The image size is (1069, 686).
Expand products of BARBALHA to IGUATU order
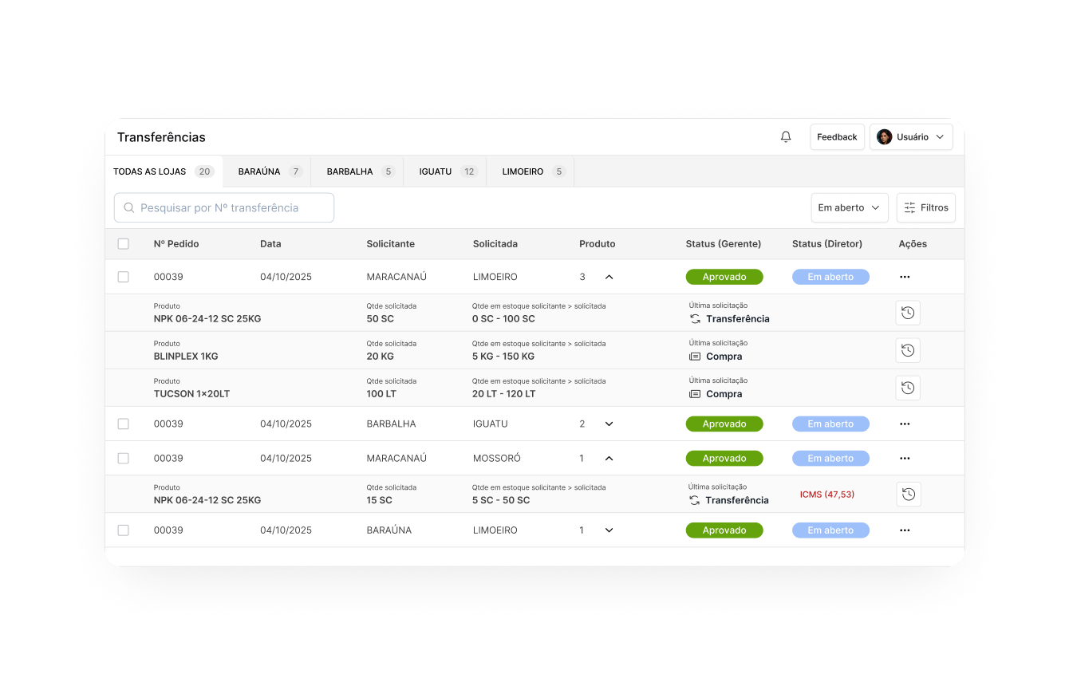(609, 424)
